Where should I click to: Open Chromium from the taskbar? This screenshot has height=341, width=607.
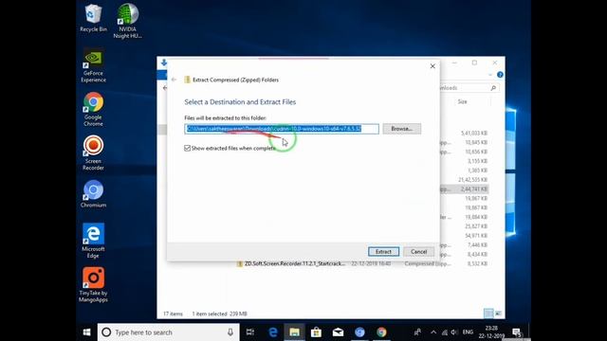pos(359,332)
